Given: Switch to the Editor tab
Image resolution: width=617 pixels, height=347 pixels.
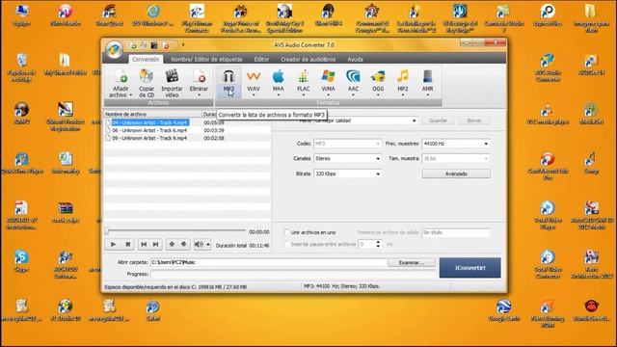Looking at the screenshot, I should click(261, 59).
